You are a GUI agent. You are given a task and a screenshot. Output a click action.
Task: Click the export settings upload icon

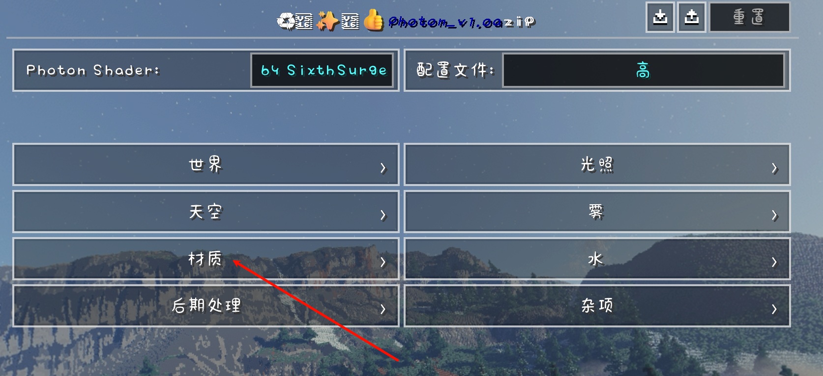tap(692, 17)
